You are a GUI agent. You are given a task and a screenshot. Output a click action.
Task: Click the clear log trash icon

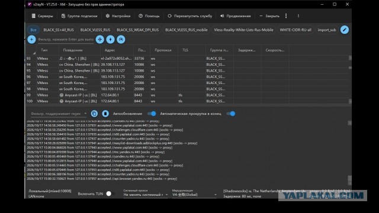click(x=105, y=114)
